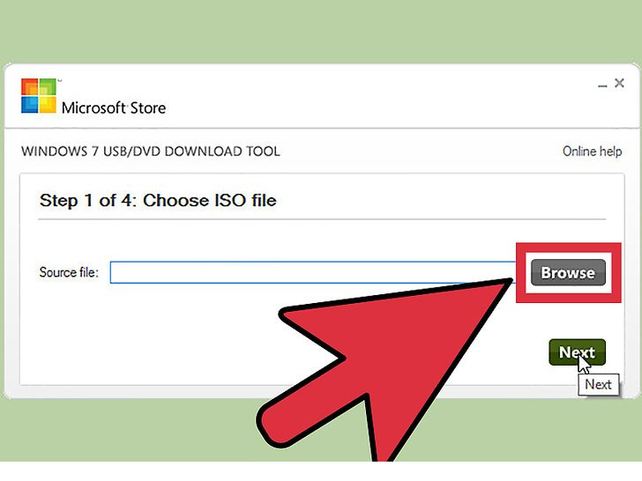
Task: Focus the Source file input field
Action: click(x=312, y=272)
